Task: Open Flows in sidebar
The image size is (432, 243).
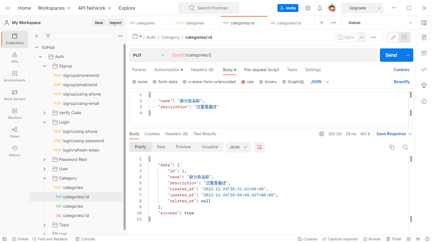Action: 15,133
